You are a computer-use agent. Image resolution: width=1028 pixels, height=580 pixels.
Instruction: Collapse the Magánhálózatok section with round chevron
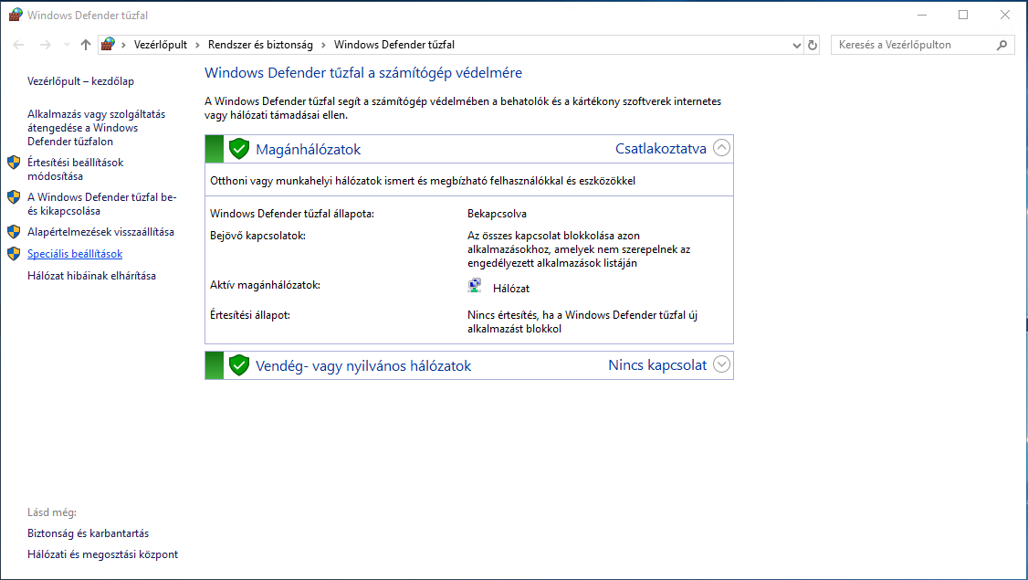(x=721, y=148)
